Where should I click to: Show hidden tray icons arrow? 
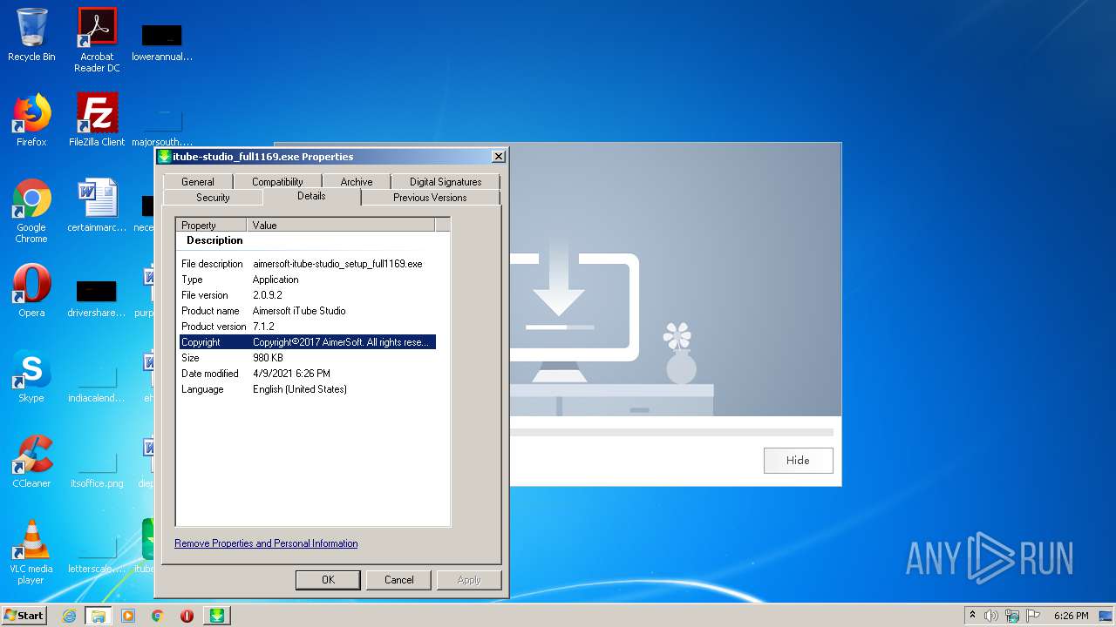(972, 615)
